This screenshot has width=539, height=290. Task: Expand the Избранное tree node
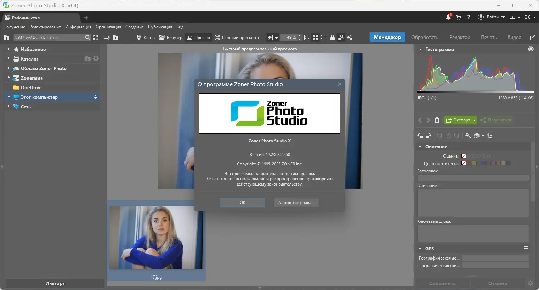[x=8, y=49]
